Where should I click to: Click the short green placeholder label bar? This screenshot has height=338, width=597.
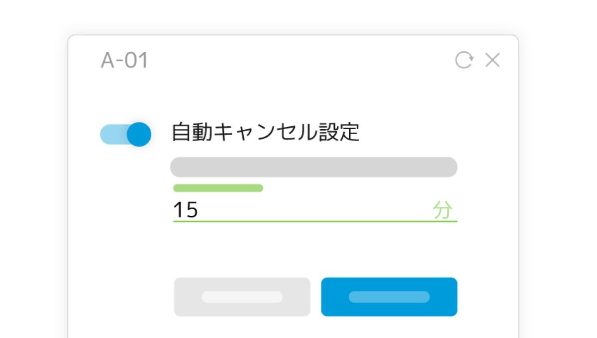[218, 188]
